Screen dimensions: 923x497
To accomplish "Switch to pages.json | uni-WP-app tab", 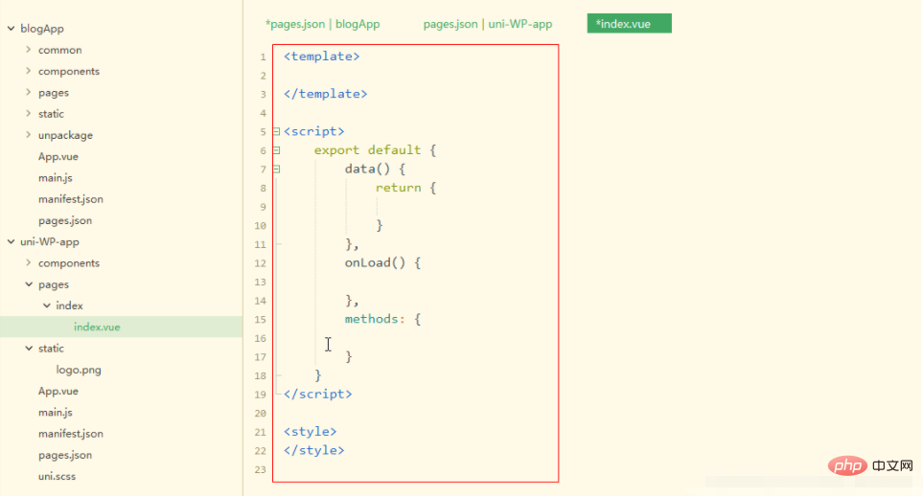I will (488, 24).
